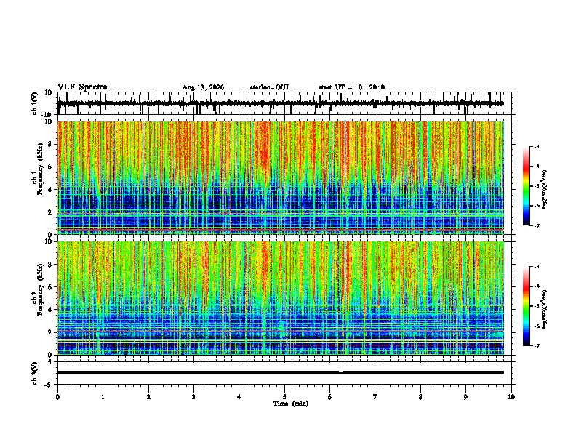This screenshot has width=576, height=445.
Task: Click the "-10" tick on ch.1(V) axis
Action: pyautogui.click(x=47, y=115)
